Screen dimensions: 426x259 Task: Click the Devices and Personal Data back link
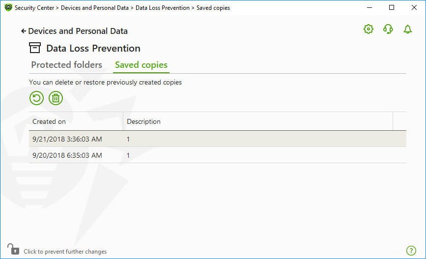[78, 31]
